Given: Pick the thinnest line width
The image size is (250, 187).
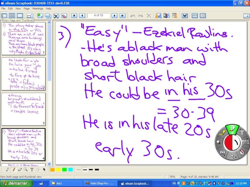Looking at the screenshot, I should (x=78, y=170).
